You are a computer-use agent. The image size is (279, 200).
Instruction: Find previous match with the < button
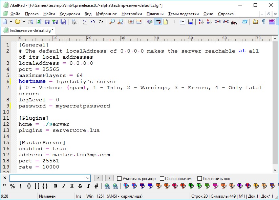(x=98, y=178)
